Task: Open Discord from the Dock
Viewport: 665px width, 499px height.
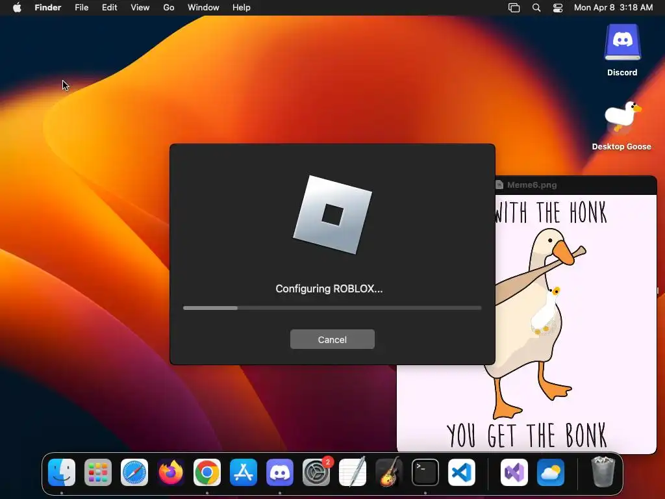Action: coord(280,472)
